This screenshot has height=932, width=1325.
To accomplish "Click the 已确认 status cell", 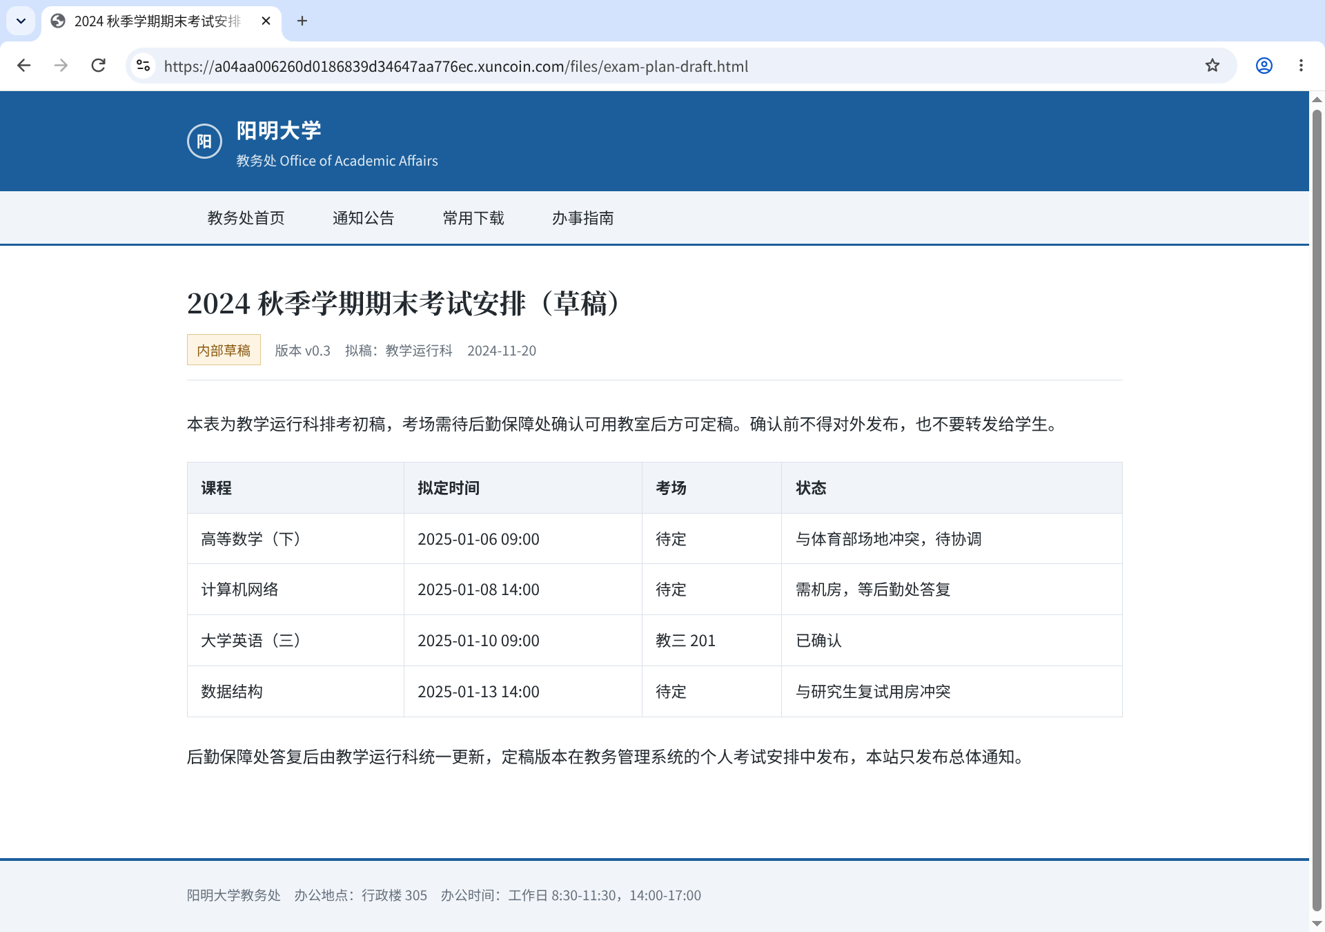I will click(952, 641).
